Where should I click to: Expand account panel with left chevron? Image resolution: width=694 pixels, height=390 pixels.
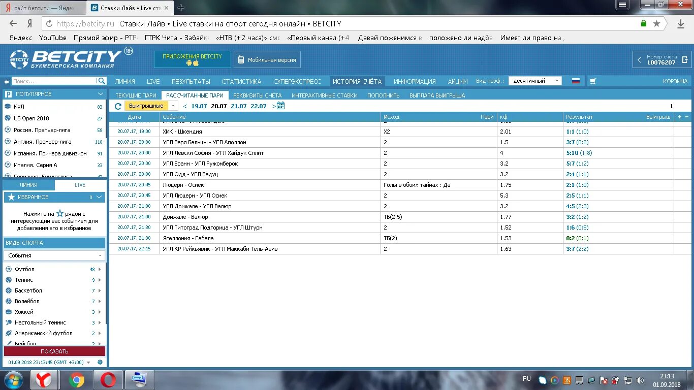tap(640, 59)
